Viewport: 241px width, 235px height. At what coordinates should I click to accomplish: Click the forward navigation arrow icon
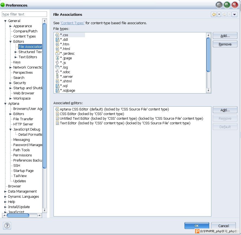click(x=224, y=14)
